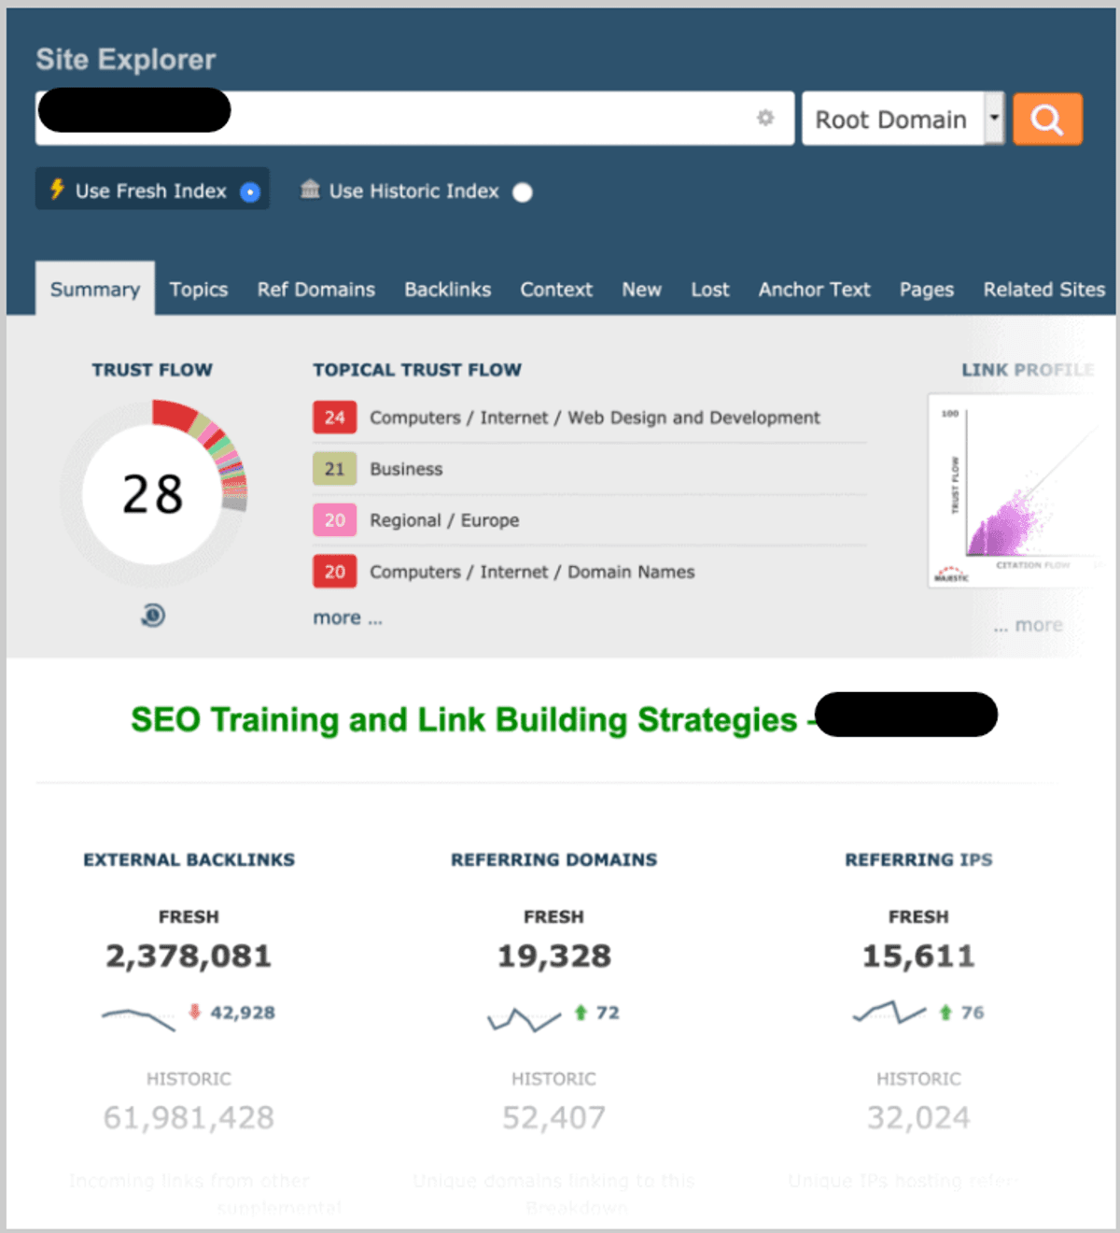
Task: Click the Regional / Europe topic
Action: 444,520
